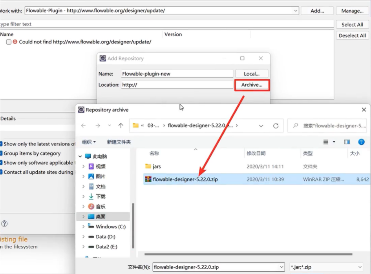
Task: Open the Work with dropdown arrow
Action: (296, 11)
